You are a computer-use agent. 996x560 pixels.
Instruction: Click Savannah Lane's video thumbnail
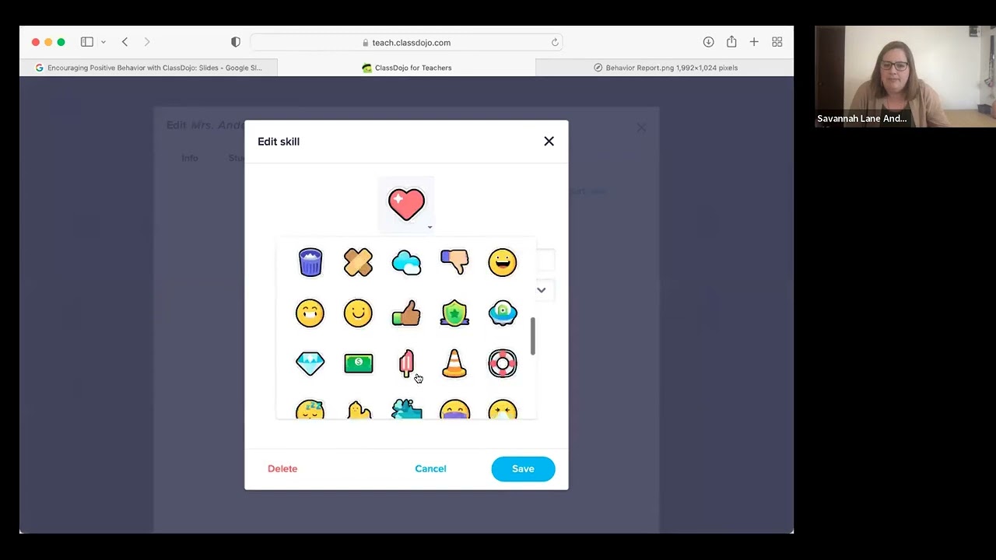point(905,76)
